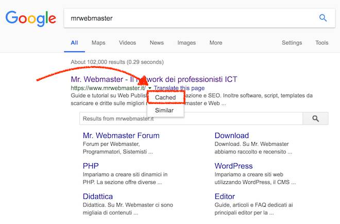Select Cached from the dropdown menu
This screenshot has height=224, width=340.
(x=165, y=97)
